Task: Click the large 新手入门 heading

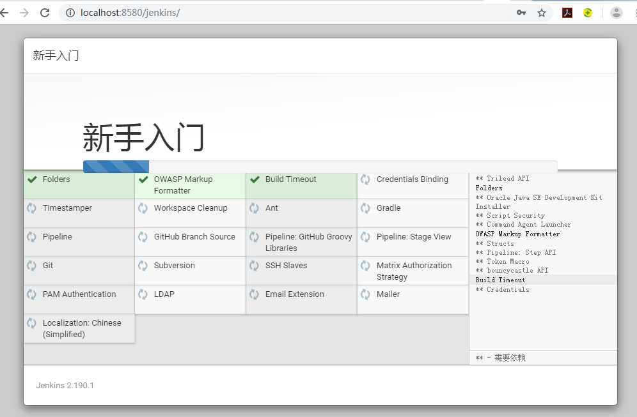Action: point(143,138)
